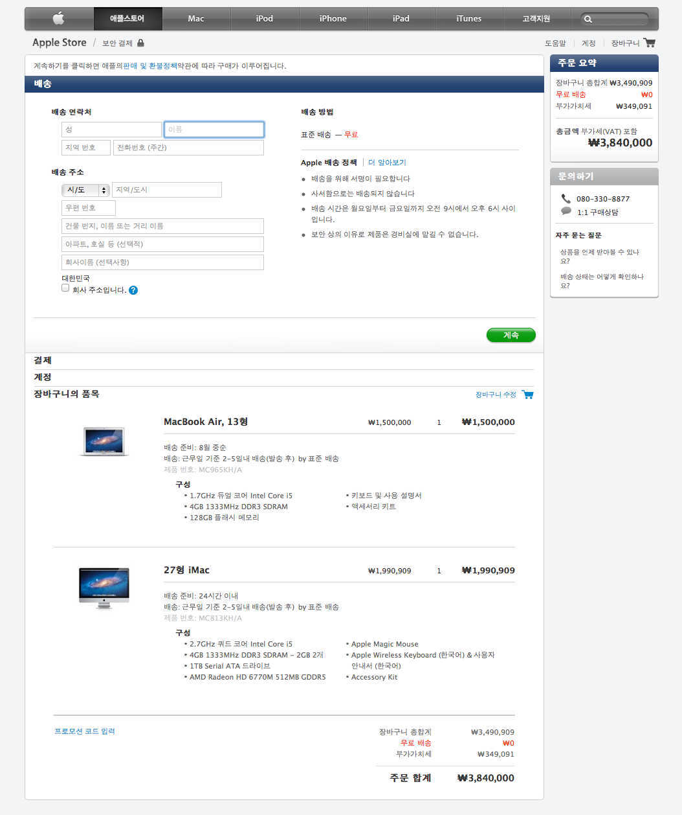This screenshot has width=682, height=815.
Task: Expand the 계정 account section row
Action: pyautogui.click(x=284, y=378)
